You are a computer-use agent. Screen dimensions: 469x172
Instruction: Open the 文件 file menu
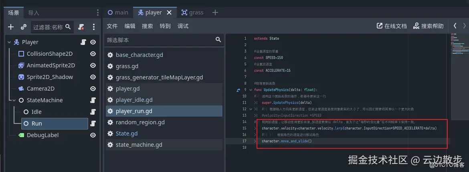pyautogui.click(x=112, y=26)
